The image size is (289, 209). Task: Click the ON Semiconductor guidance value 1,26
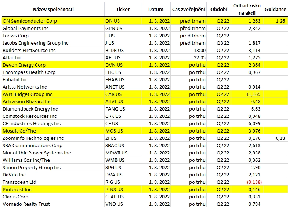click(275, 21)
